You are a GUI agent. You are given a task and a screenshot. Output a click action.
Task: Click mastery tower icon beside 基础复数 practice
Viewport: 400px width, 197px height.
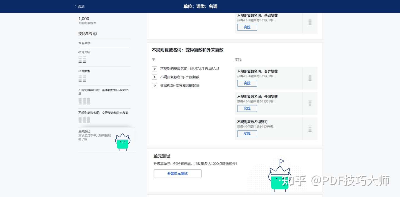pos(310,22)
